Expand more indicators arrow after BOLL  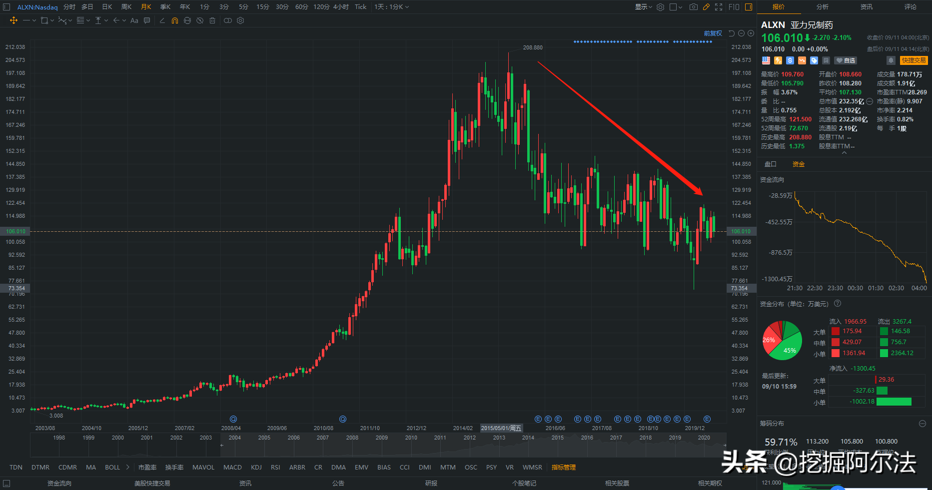pyautogui.click(x=127, y=467)
